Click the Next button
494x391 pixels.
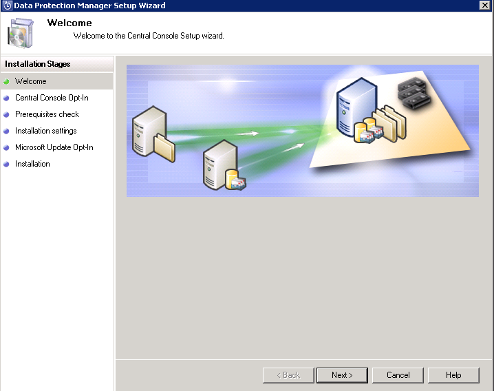[342, 375]
